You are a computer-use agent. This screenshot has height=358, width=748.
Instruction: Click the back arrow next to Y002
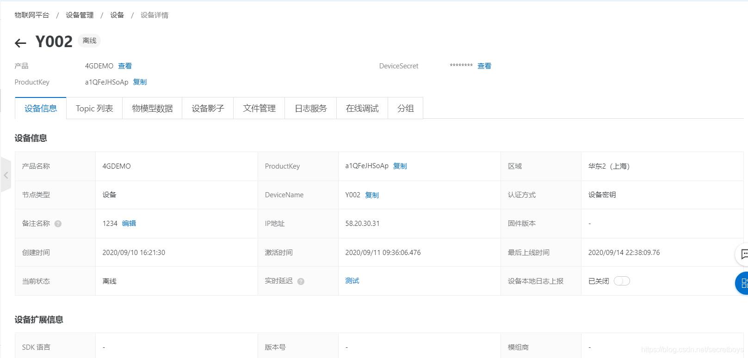pos(20,43)
